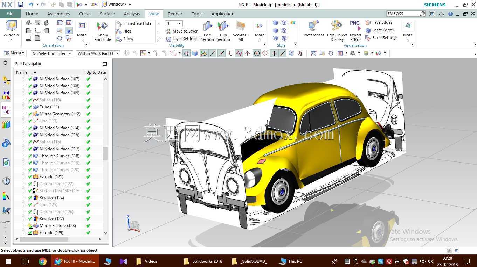477x267 pixels.
Task: Switch to the Assemblies ribbon tab
Action: [58, 14]
